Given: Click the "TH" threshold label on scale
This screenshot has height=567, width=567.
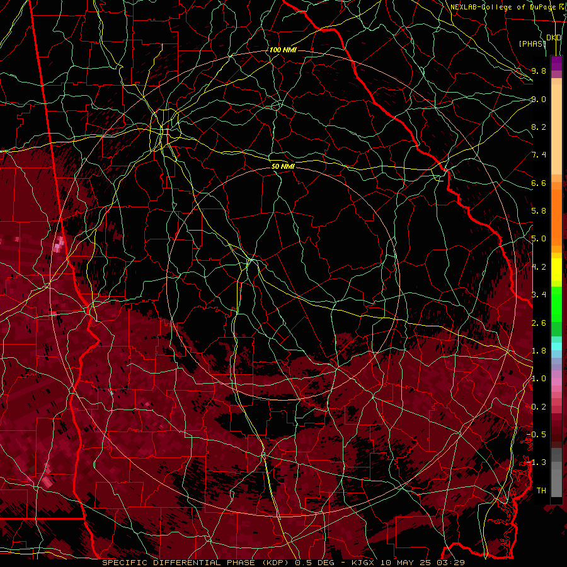Looking at the screenshot, I should click(x=541, y=491).
